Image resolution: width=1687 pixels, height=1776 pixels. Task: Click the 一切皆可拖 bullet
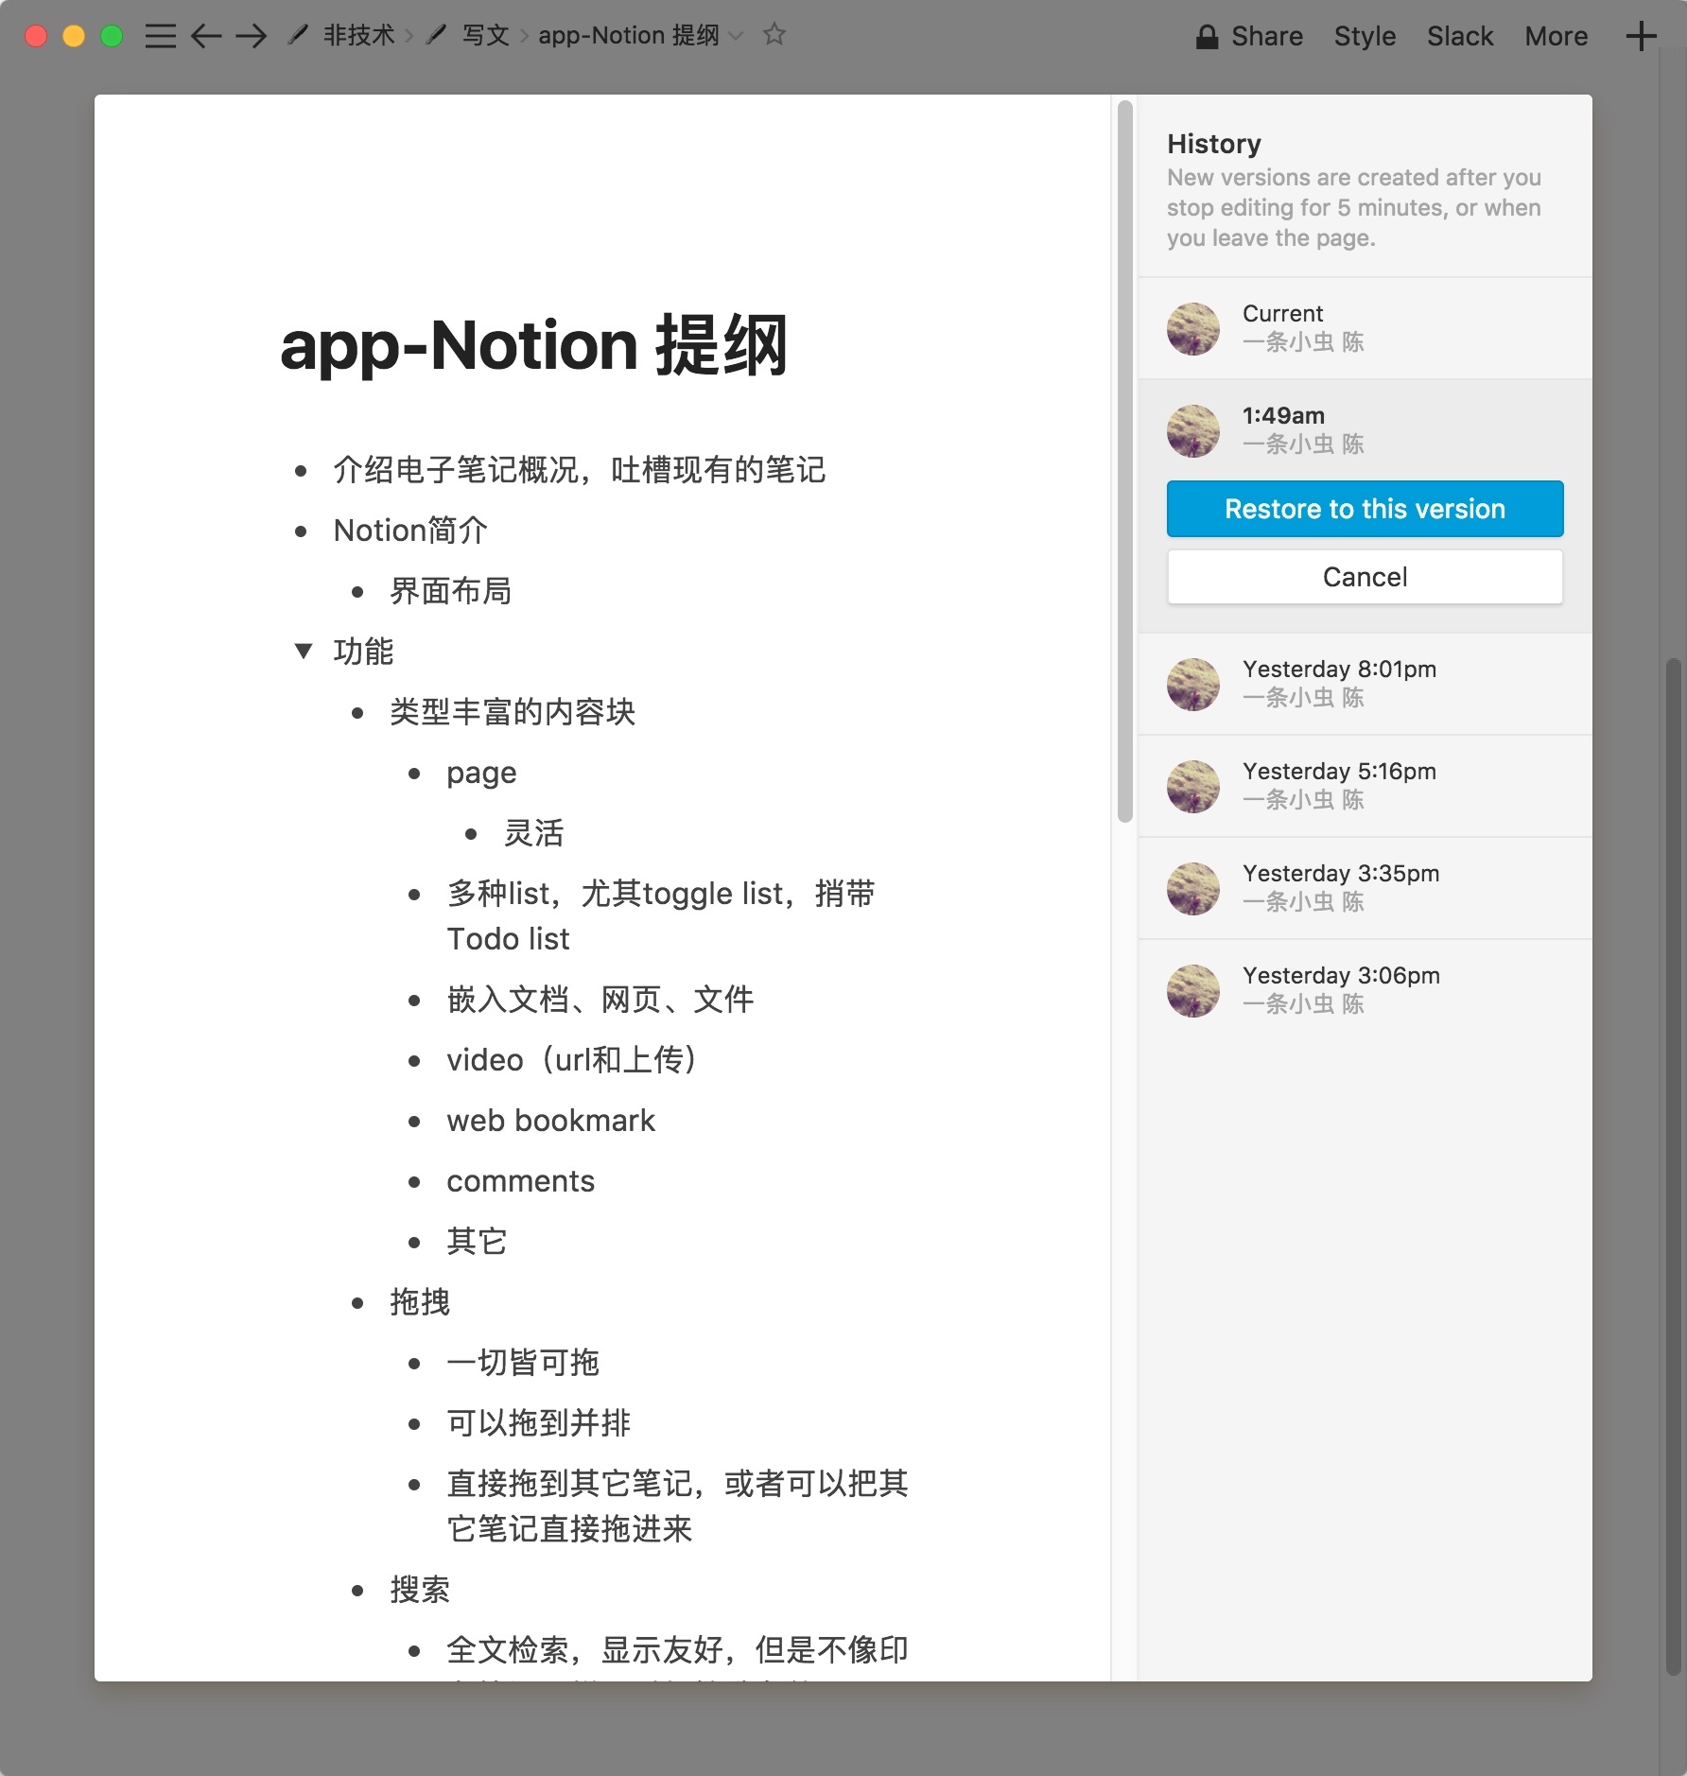tap(523, 1363)
